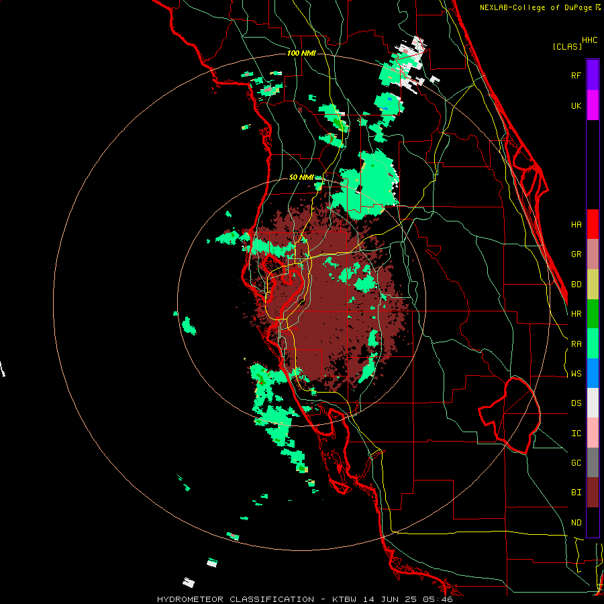The image size is (604, 604).
Task: Click the UK legend label
Action: (576, 105)
